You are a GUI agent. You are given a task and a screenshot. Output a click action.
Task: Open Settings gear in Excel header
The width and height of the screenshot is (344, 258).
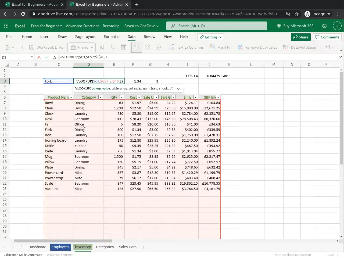pyautogui.click(x=324, y=26)
